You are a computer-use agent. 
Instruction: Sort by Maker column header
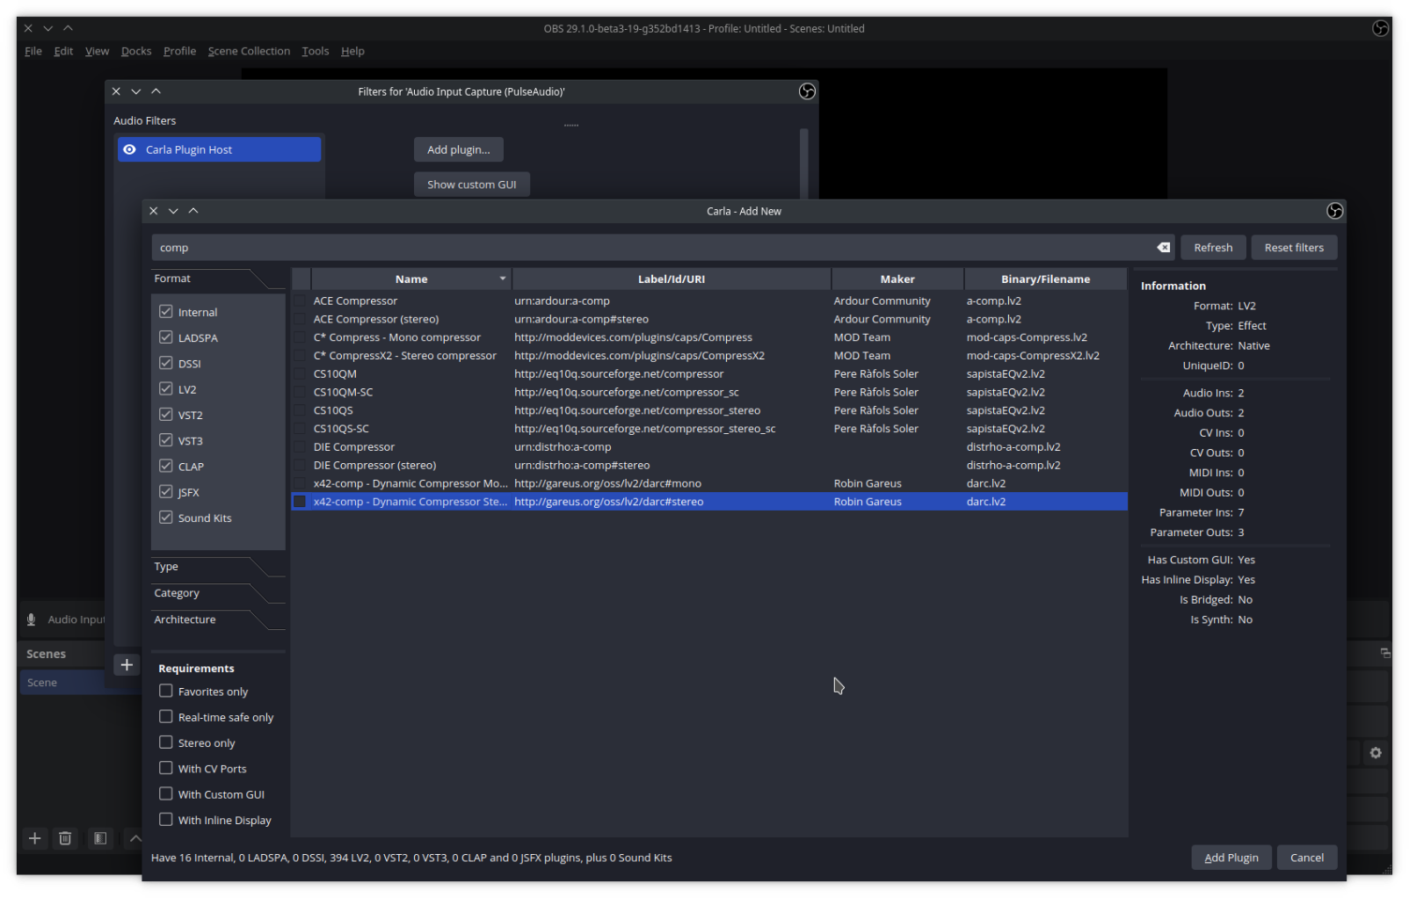click(897, 279)
